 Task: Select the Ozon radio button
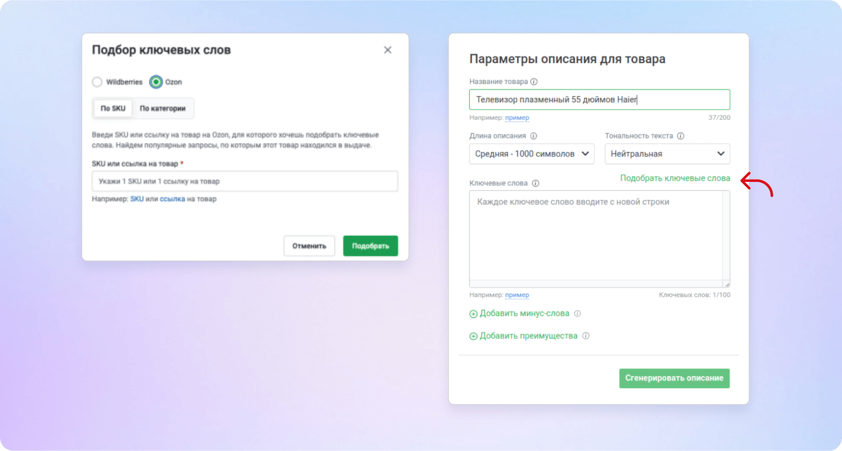pos(156,82)
